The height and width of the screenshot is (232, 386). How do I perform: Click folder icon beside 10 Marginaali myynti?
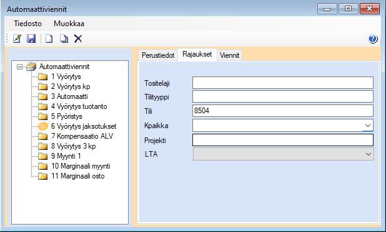(43, 166)
